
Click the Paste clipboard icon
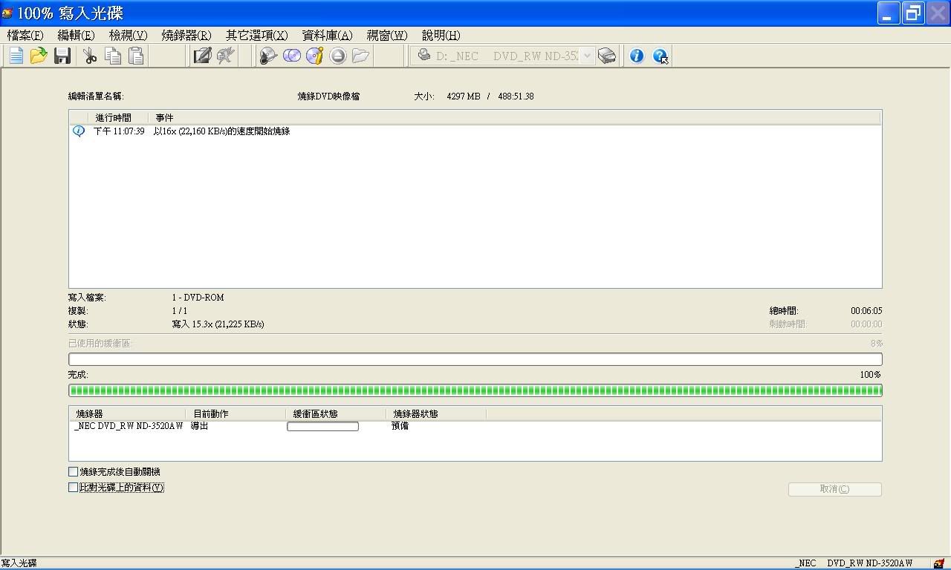coord(136,56)
